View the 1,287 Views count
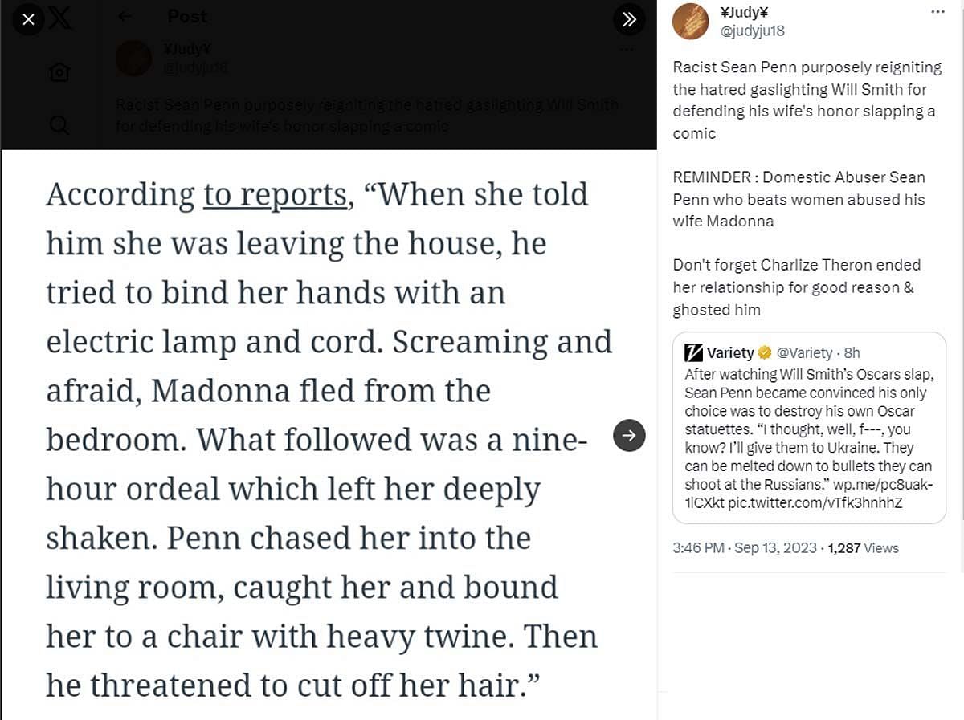964x720 pixels. tap(863, 548)
